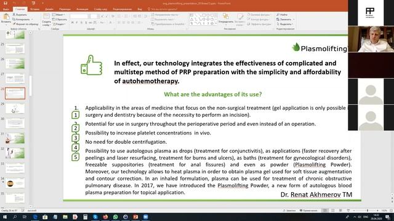This screenshot has height=221, width=394.
Task: Open the Review (Рецензирование) tab
Action: pos(123,9)
